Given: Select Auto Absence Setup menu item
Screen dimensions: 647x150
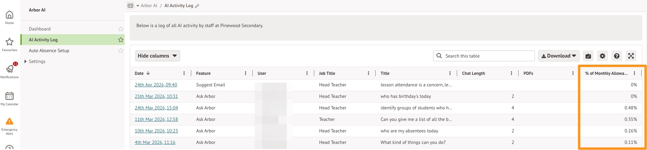Looking at the screenshot, I should click(x=49, y=51).
